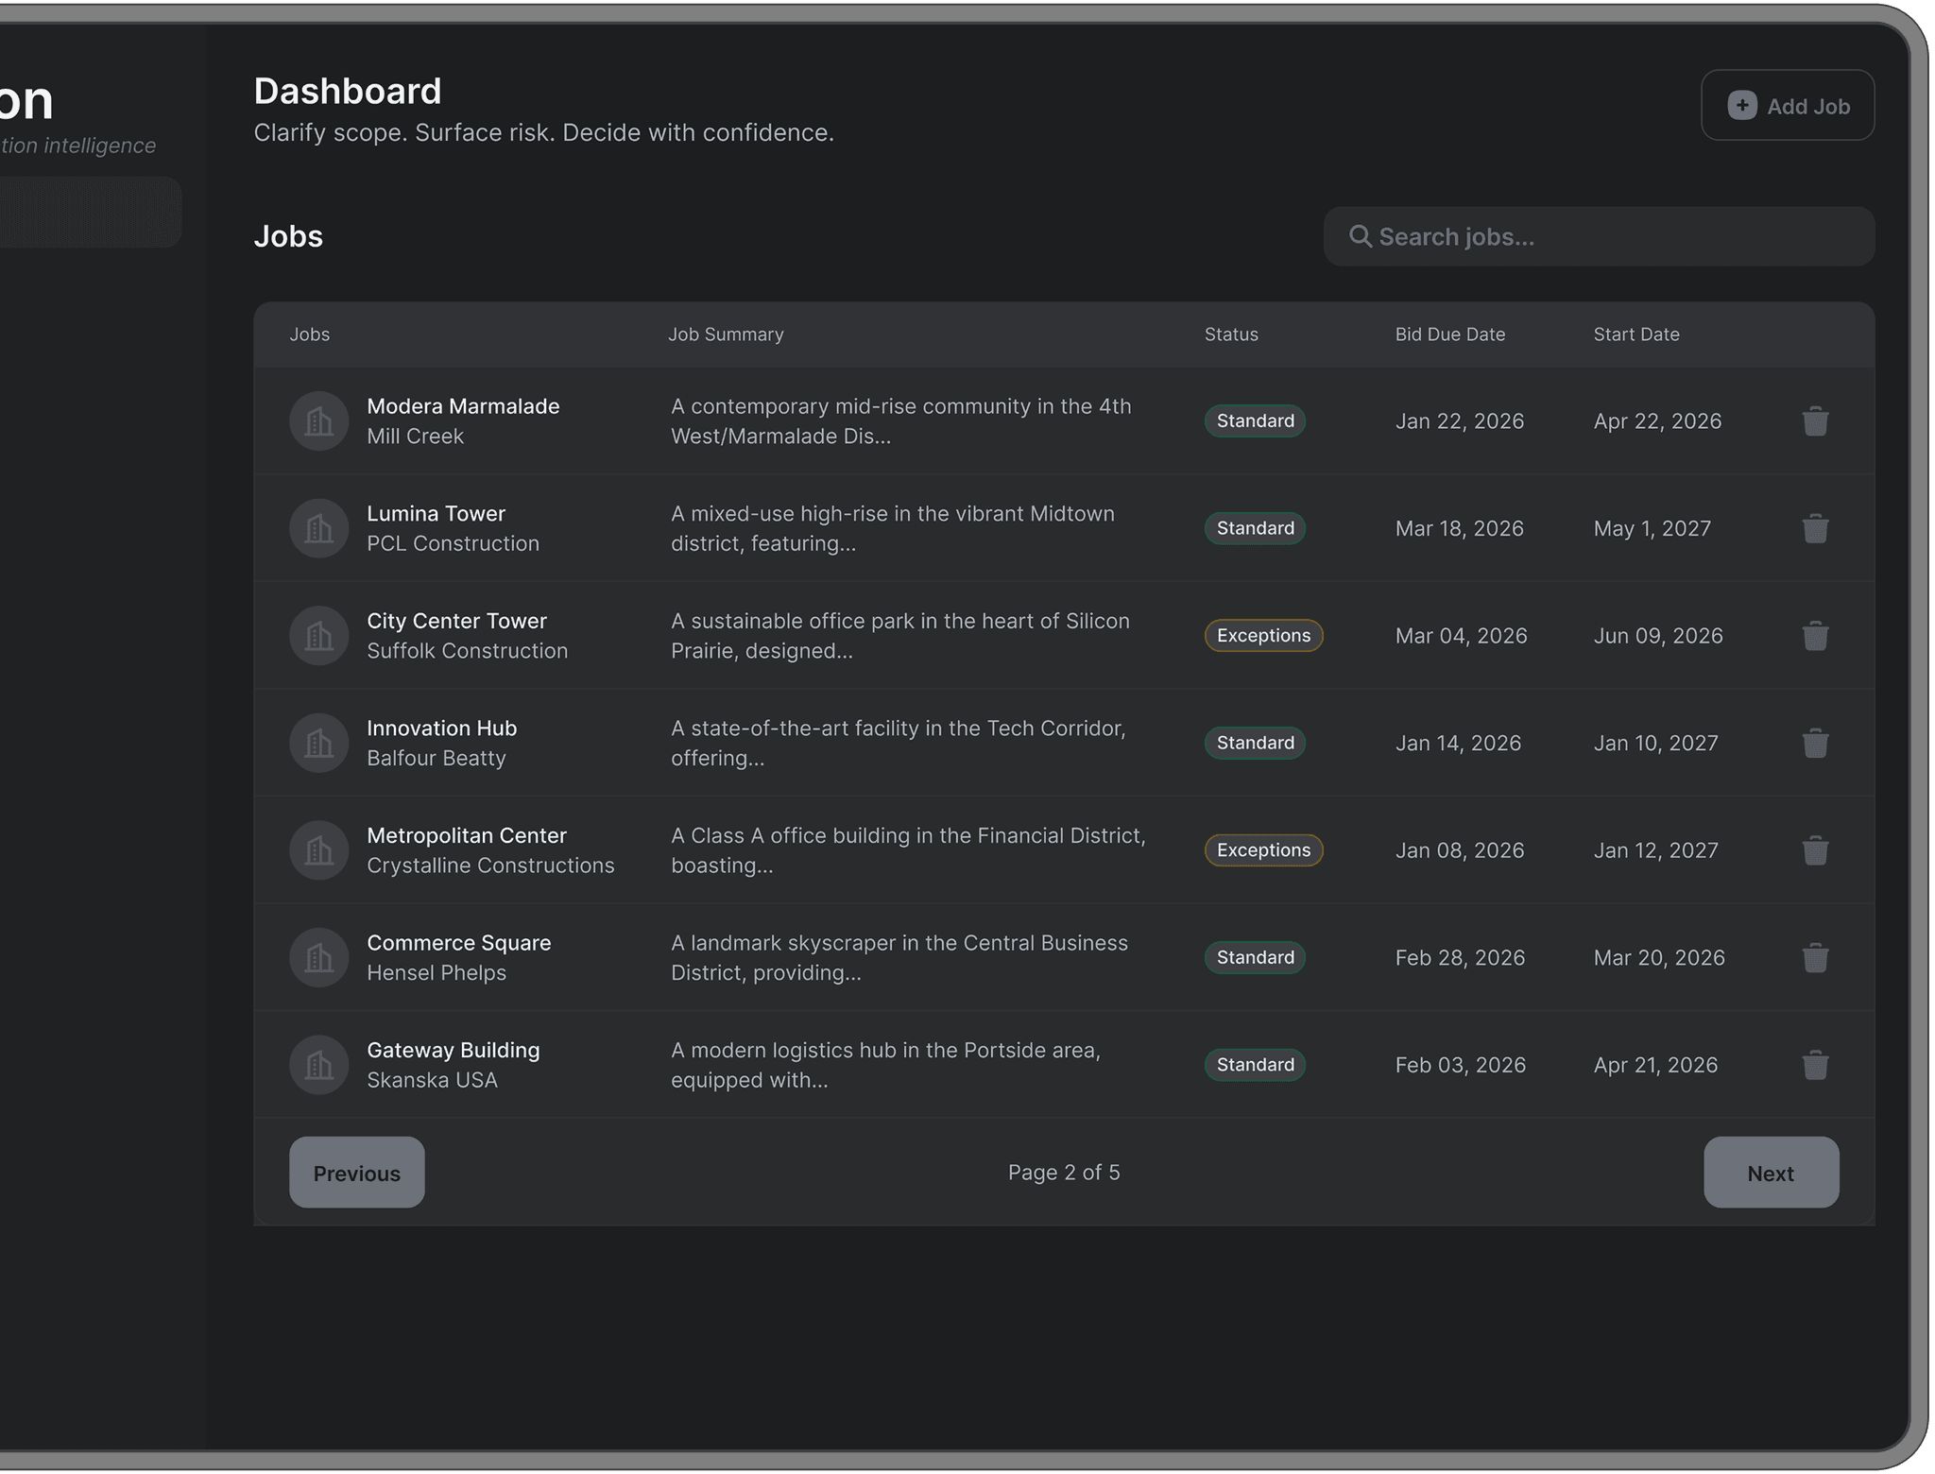Click building icon beside Modera Marmalade
The image size is (1935, 1474).
(x=318, y=421)
